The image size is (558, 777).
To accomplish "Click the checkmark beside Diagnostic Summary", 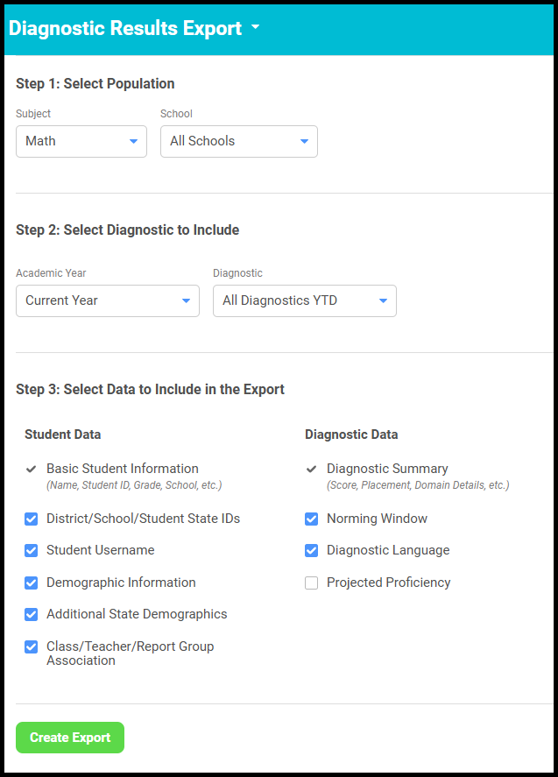I will click(x=311, y=470).
